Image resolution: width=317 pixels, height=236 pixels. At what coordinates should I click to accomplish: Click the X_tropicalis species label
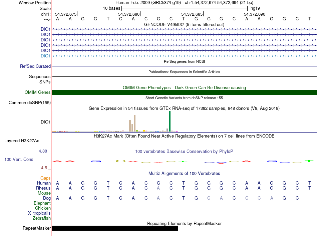point(39,213)
